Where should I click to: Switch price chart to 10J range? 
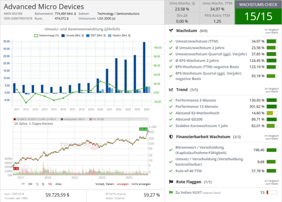50,184
